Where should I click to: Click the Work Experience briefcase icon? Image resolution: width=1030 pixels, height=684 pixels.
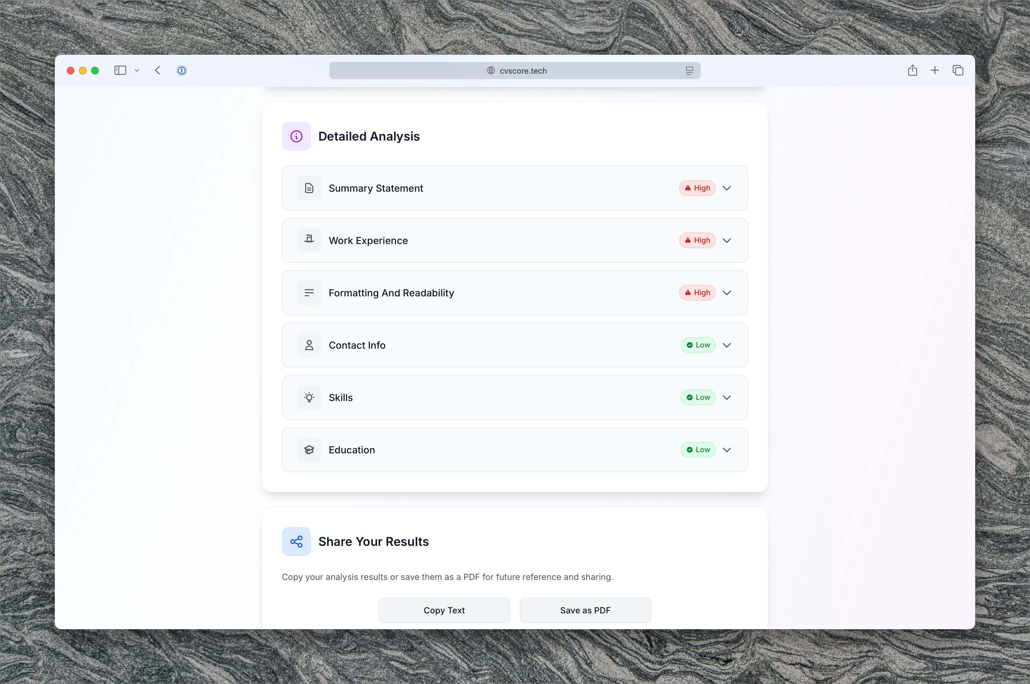[309, 240]
